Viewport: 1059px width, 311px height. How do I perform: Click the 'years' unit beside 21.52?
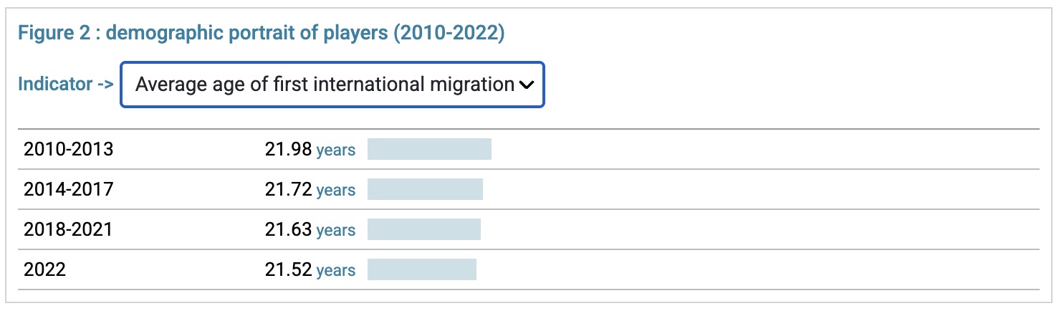pos(336,271)
